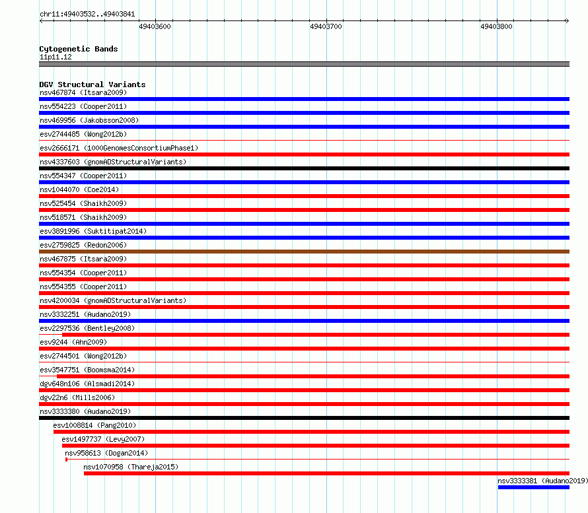Screen dimensions: 588x513
Task: Click the esv2744501 (Wong2012b) label
Action: (83, 356)
